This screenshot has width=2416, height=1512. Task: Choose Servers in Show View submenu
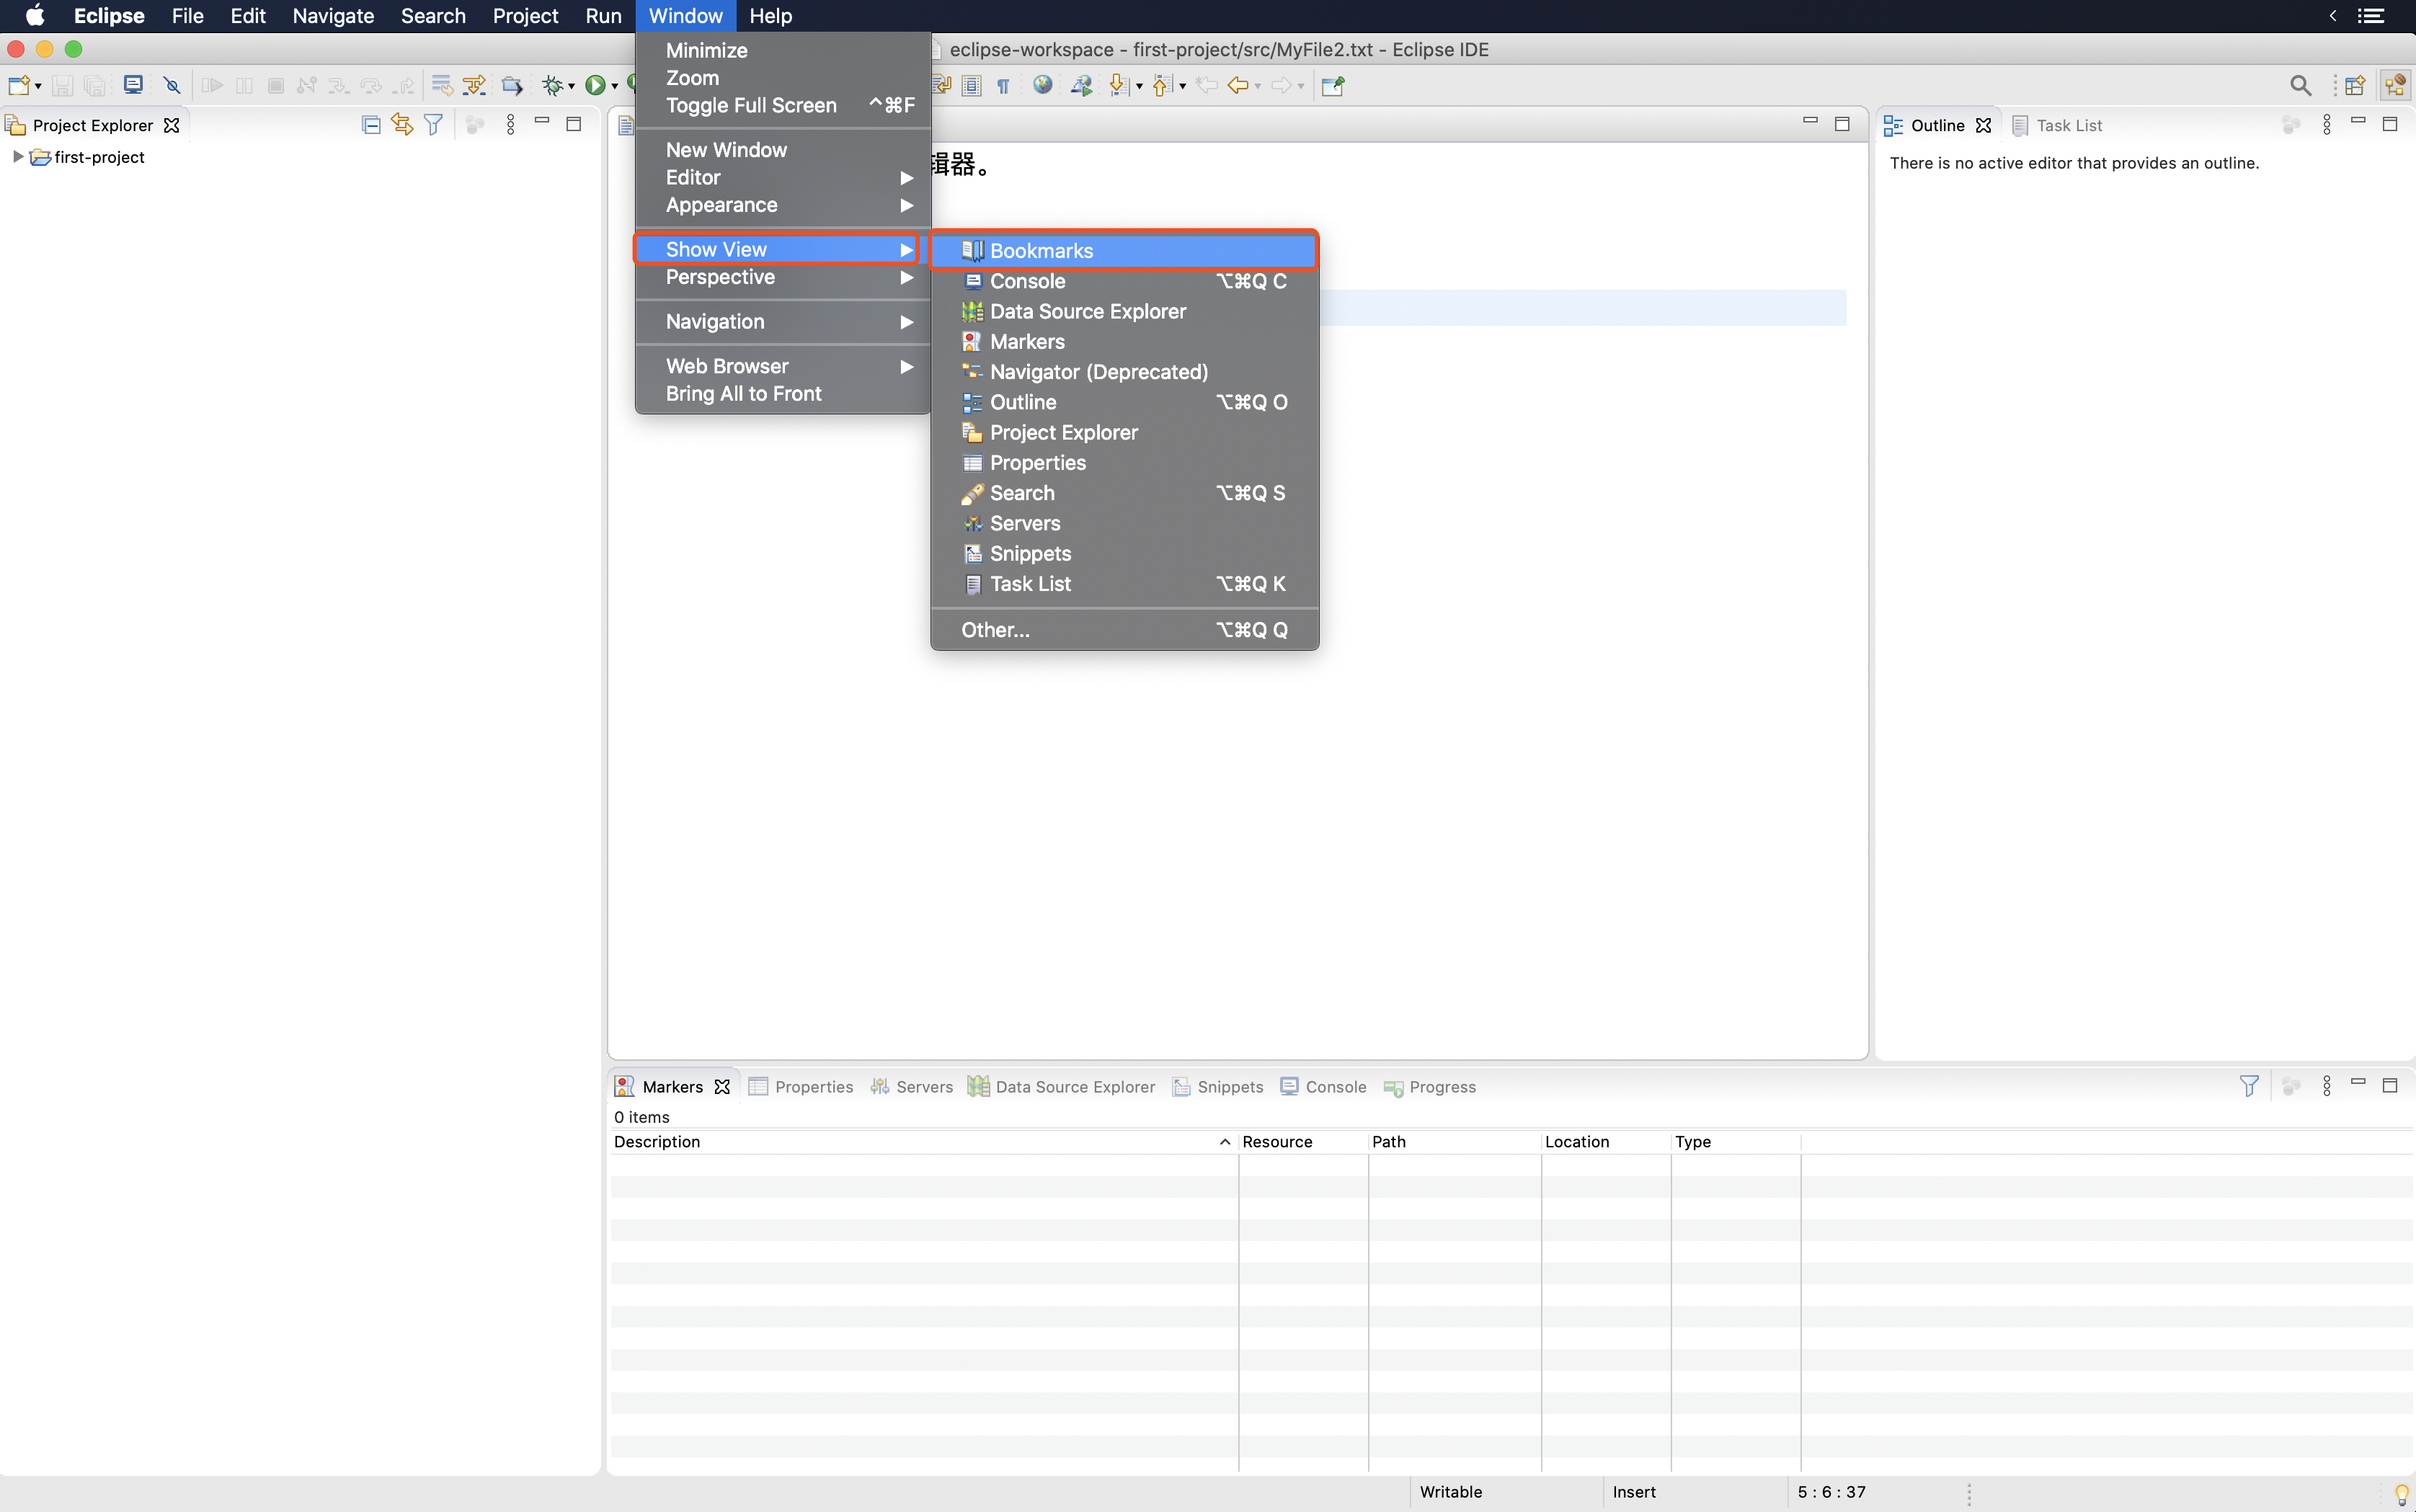coord(1124,523)
